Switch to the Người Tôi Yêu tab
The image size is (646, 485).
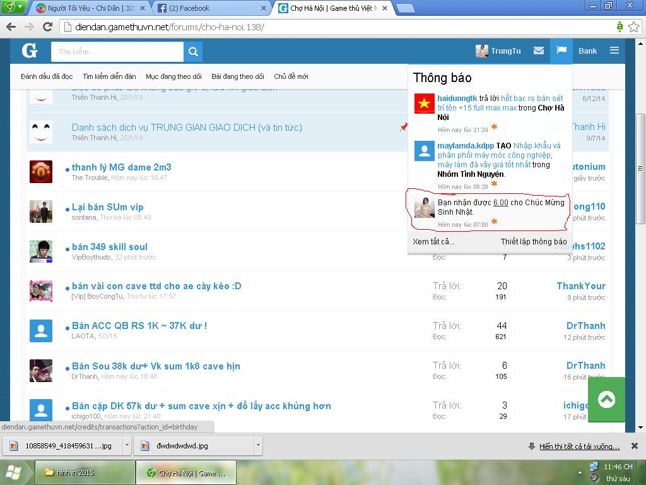[x=90, y=8]
